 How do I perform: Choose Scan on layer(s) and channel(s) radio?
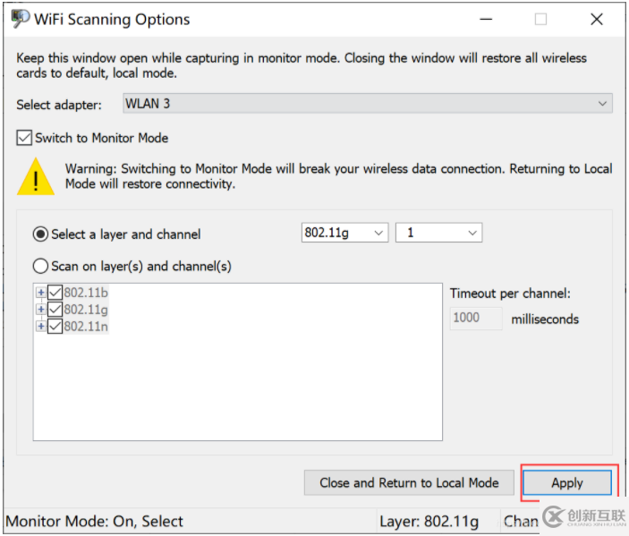tap(40, 266)
